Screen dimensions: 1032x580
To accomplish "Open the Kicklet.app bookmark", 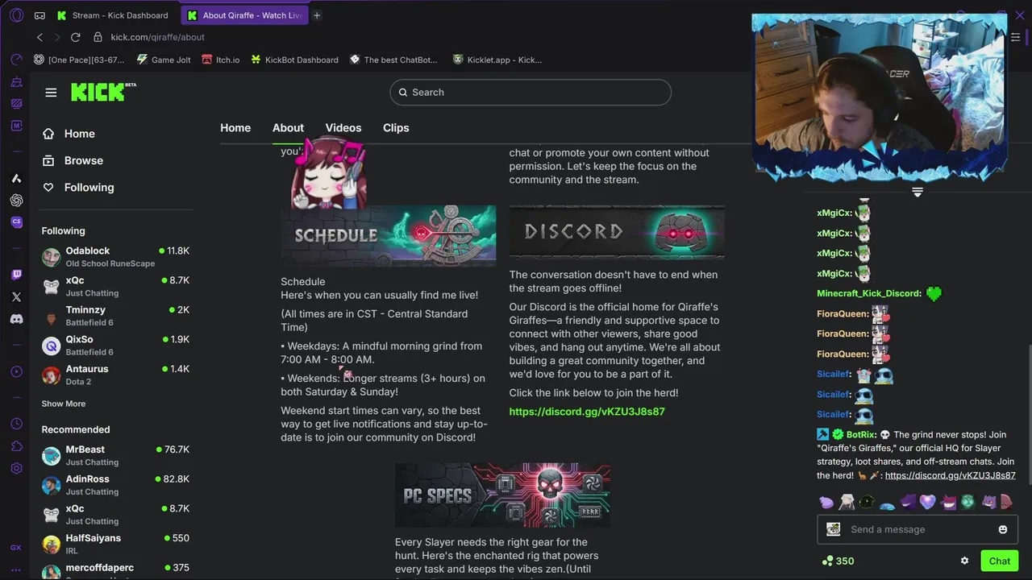I will pos(497,60).
